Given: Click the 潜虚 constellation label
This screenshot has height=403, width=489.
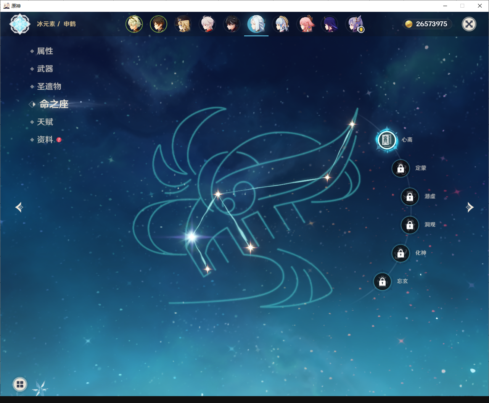Looking at the screenshot, I should 430,197.
